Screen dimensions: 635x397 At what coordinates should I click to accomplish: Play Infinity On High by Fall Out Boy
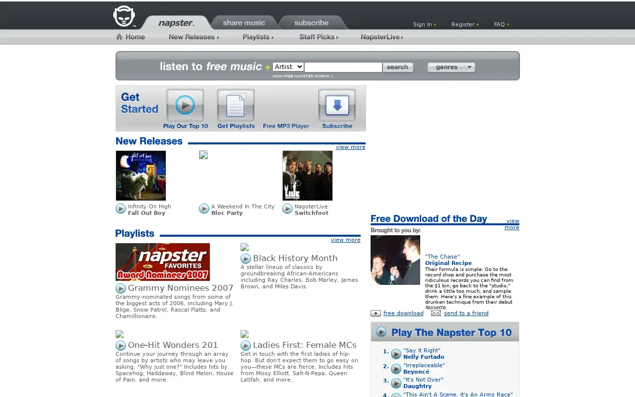(x=121, y=209)
